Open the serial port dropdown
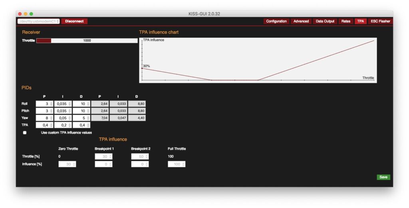The width and height of the screenshot is (409, 208). click(39, 21)
